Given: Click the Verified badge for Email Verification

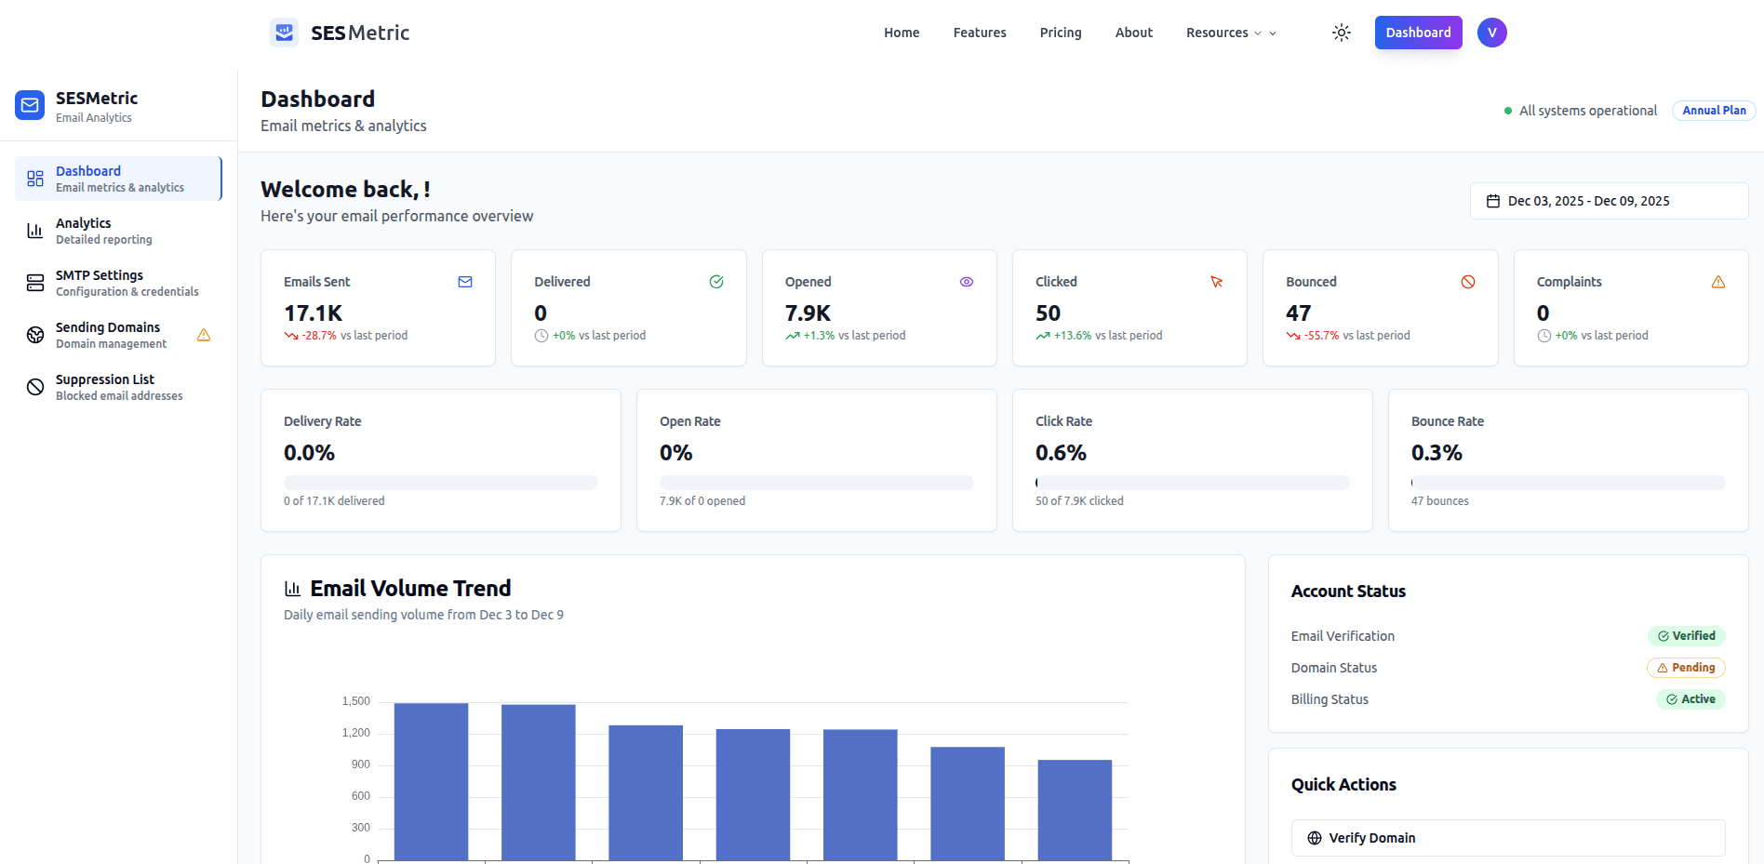Looking at the screenshot, I should [x=1687, y=636].
